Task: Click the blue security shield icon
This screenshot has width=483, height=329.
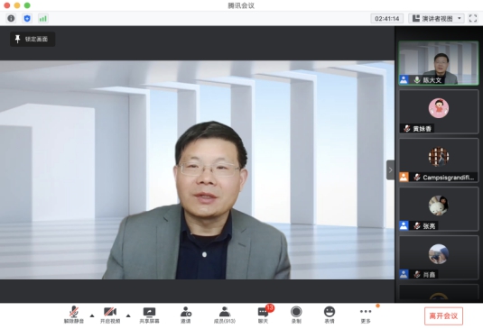Action: coord(27,18)
